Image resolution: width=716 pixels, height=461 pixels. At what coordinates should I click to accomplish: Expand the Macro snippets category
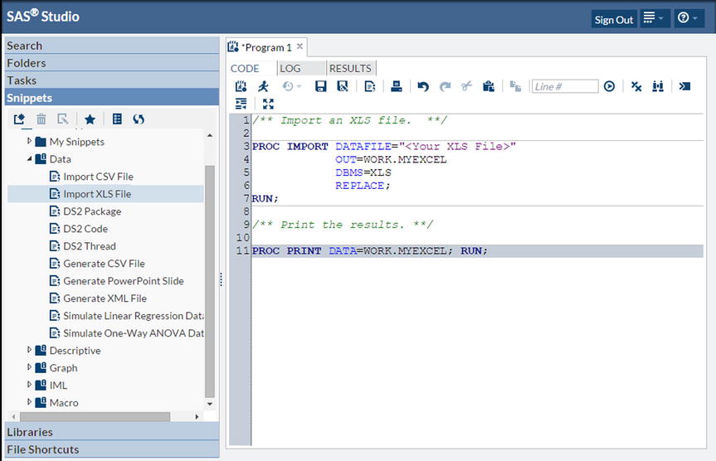point(29,402)
